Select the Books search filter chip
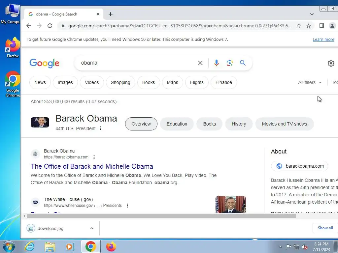The image size is (338, 253). pyautogui.click(x=149, y=82)
